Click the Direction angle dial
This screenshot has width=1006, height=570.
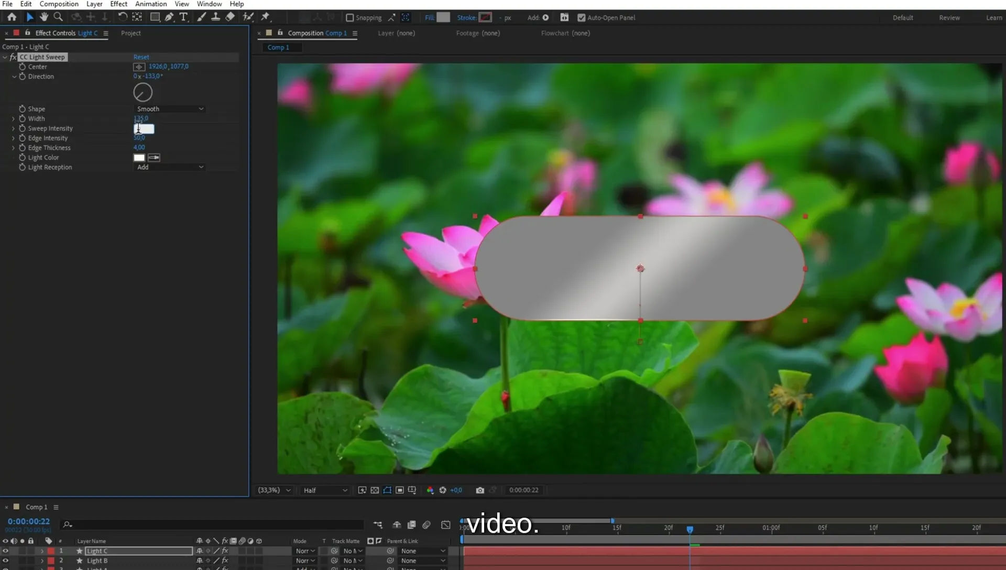click(x=143, y=93)
